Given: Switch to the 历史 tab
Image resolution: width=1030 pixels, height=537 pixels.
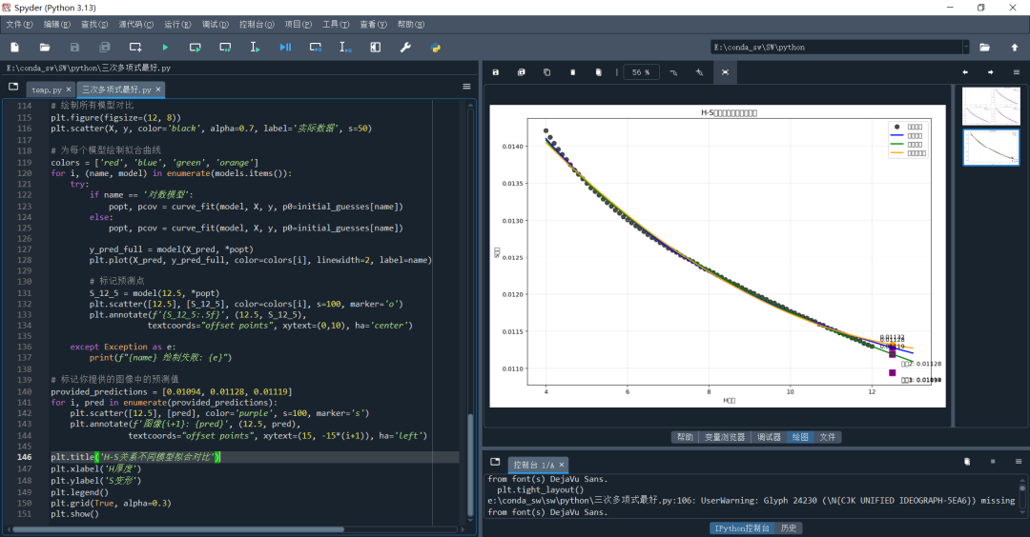Looking at the screenshot, I should 789,527.
